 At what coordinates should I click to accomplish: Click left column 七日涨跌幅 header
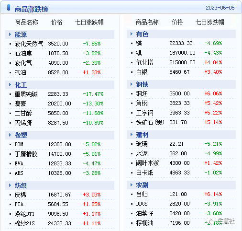(89, 22)
